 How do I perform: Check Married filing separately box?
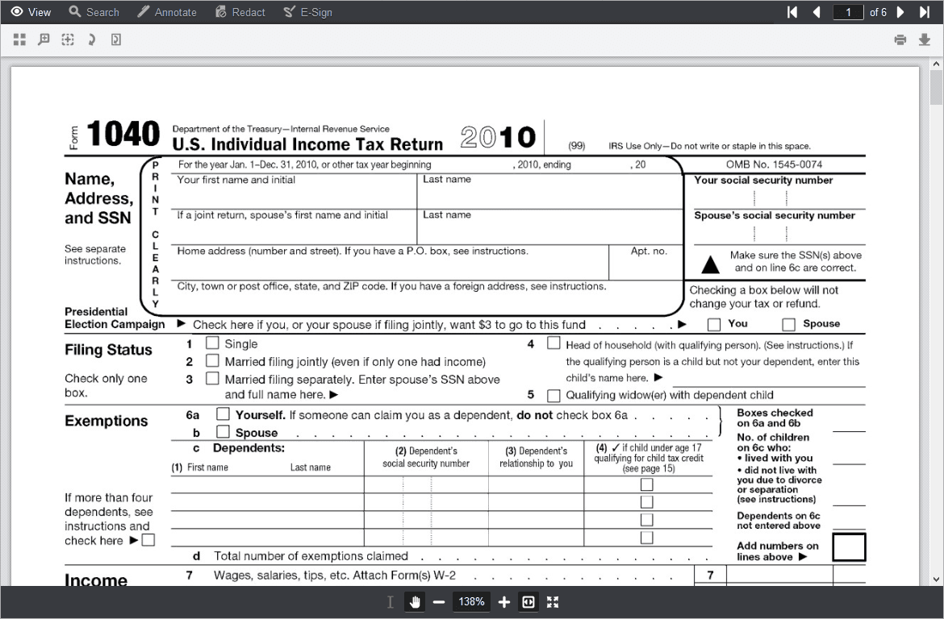212,378
